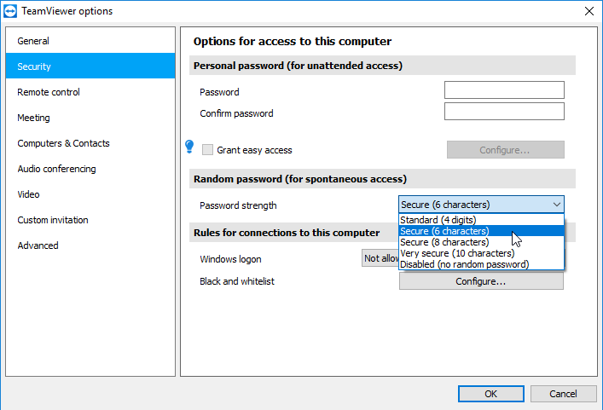Show Audio conferencing options
The height and width of the screenshot is (410, 603).
pos(56,169)
